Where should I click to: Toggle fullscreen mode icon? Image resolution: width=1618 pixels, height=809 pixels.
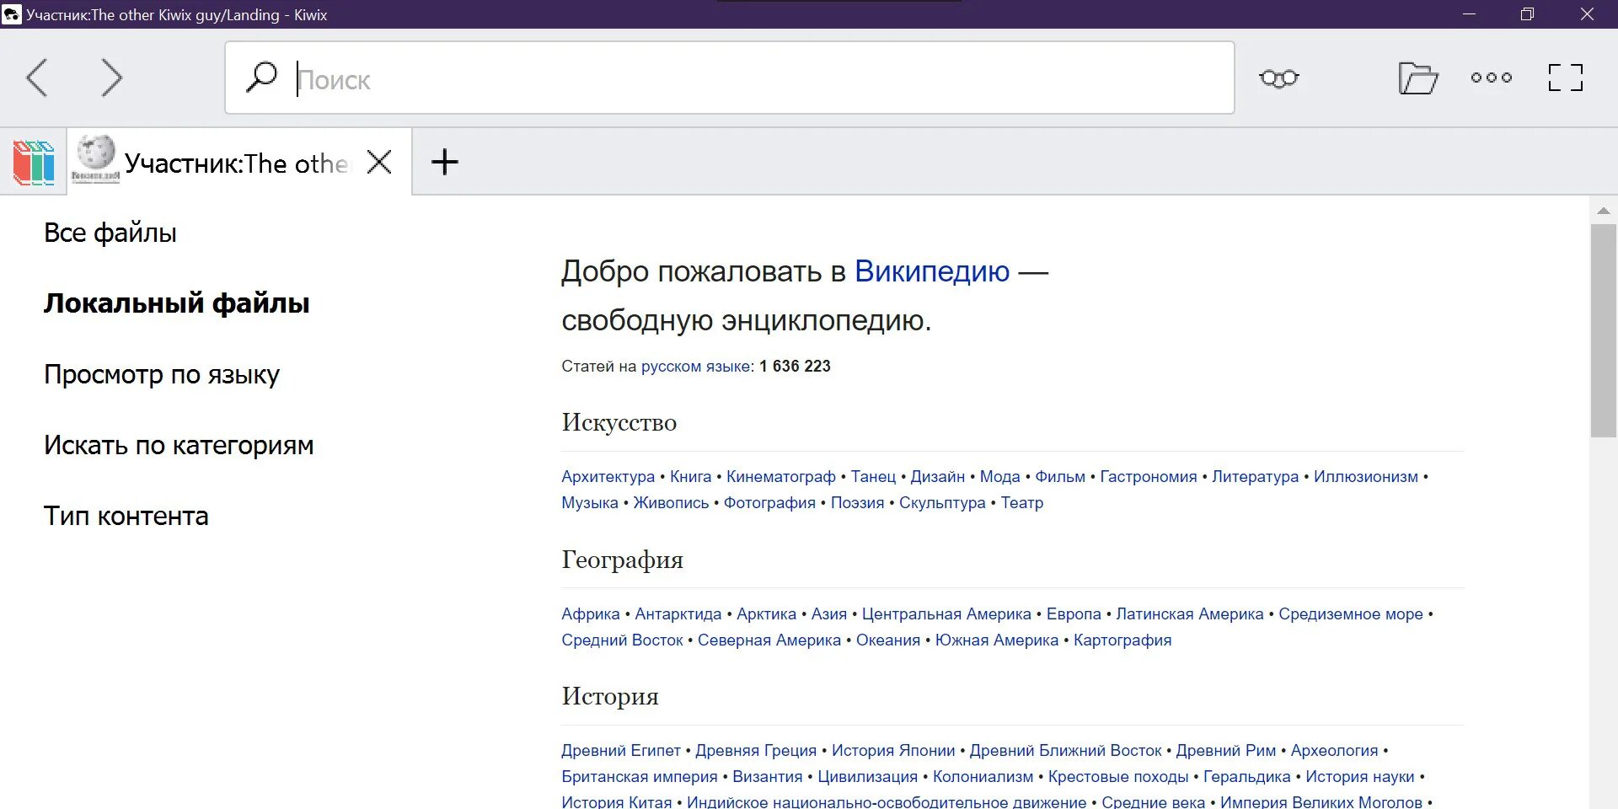pyautogui.click(x=1566, y=78)
